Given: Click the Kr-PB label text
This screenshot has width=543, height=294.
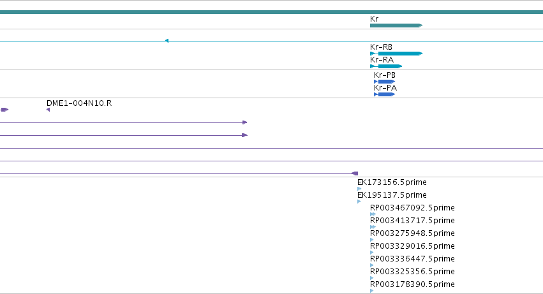Looking at the screenshot, I should [x=384, y=75].
